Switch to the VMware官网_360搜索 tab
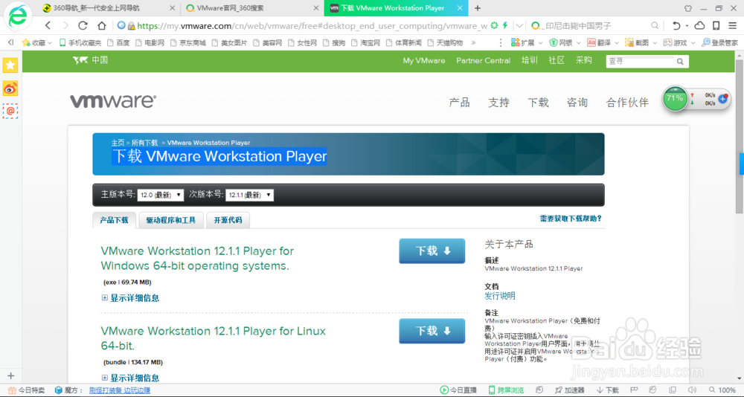 252,8
